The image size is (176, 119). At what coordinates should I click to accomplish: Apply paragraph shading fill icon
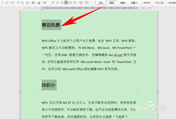[x=81, y=3]
